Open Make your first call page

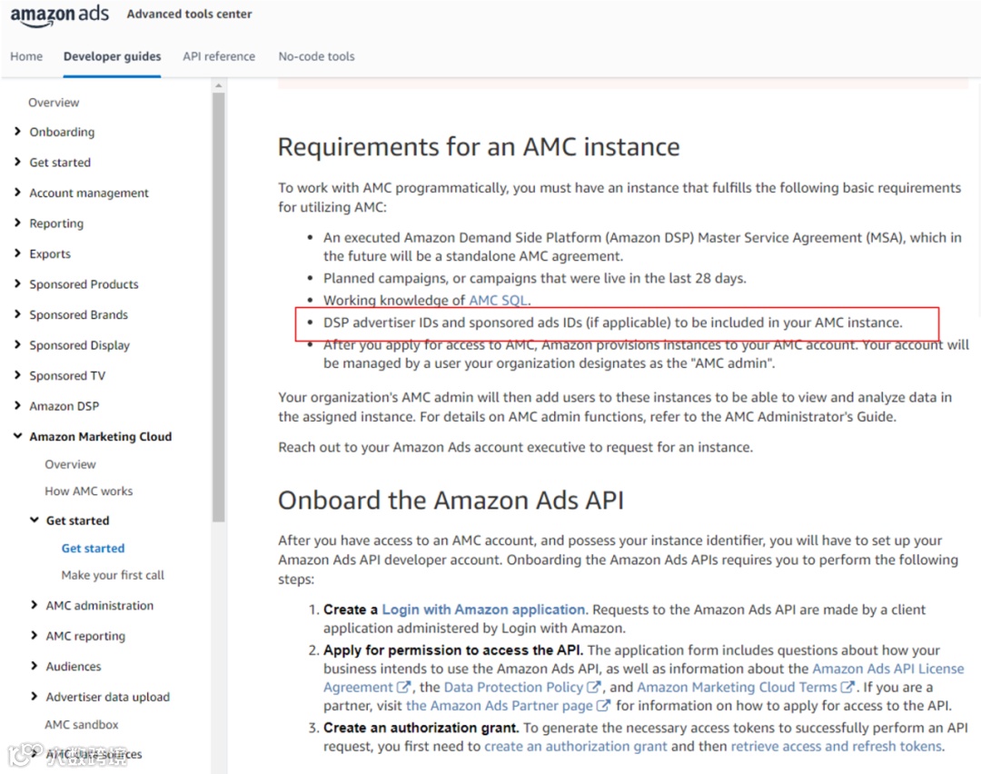tap(113, 575)
